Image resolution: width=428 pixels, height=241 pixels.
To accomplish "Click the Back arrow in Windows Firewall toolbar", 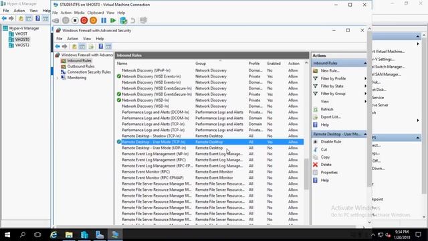I will [x=58, y=46].
